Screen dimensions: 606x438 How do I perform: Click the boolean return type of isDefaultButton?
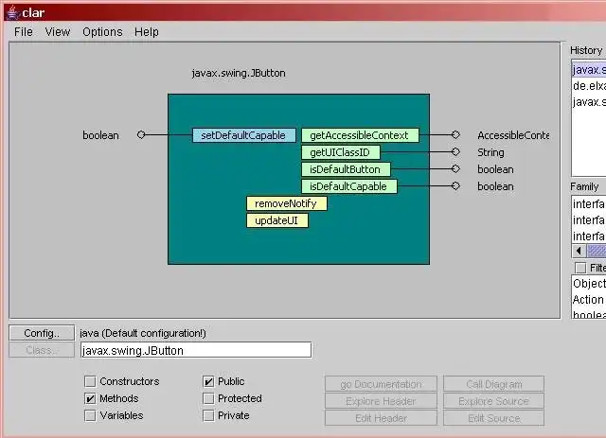pos(495,169)
